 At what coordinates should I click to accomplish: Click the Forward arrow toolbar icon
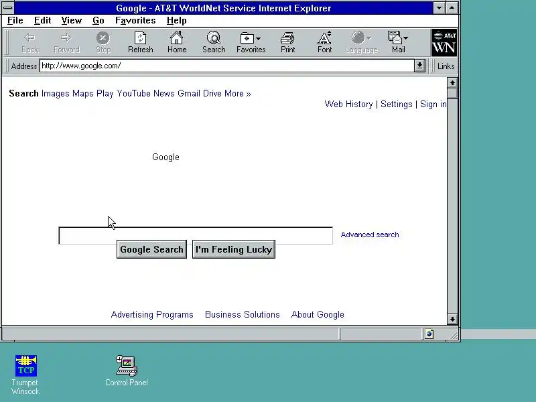tap(66, 38)
